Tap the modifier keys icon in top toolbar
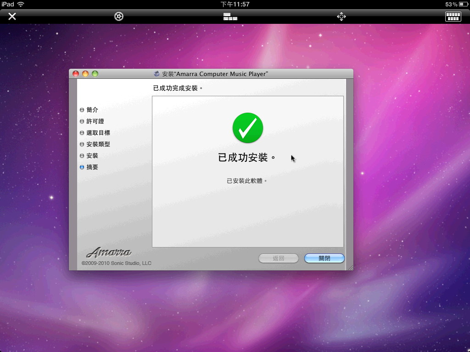The image size is (470, 352). (230, 16)
